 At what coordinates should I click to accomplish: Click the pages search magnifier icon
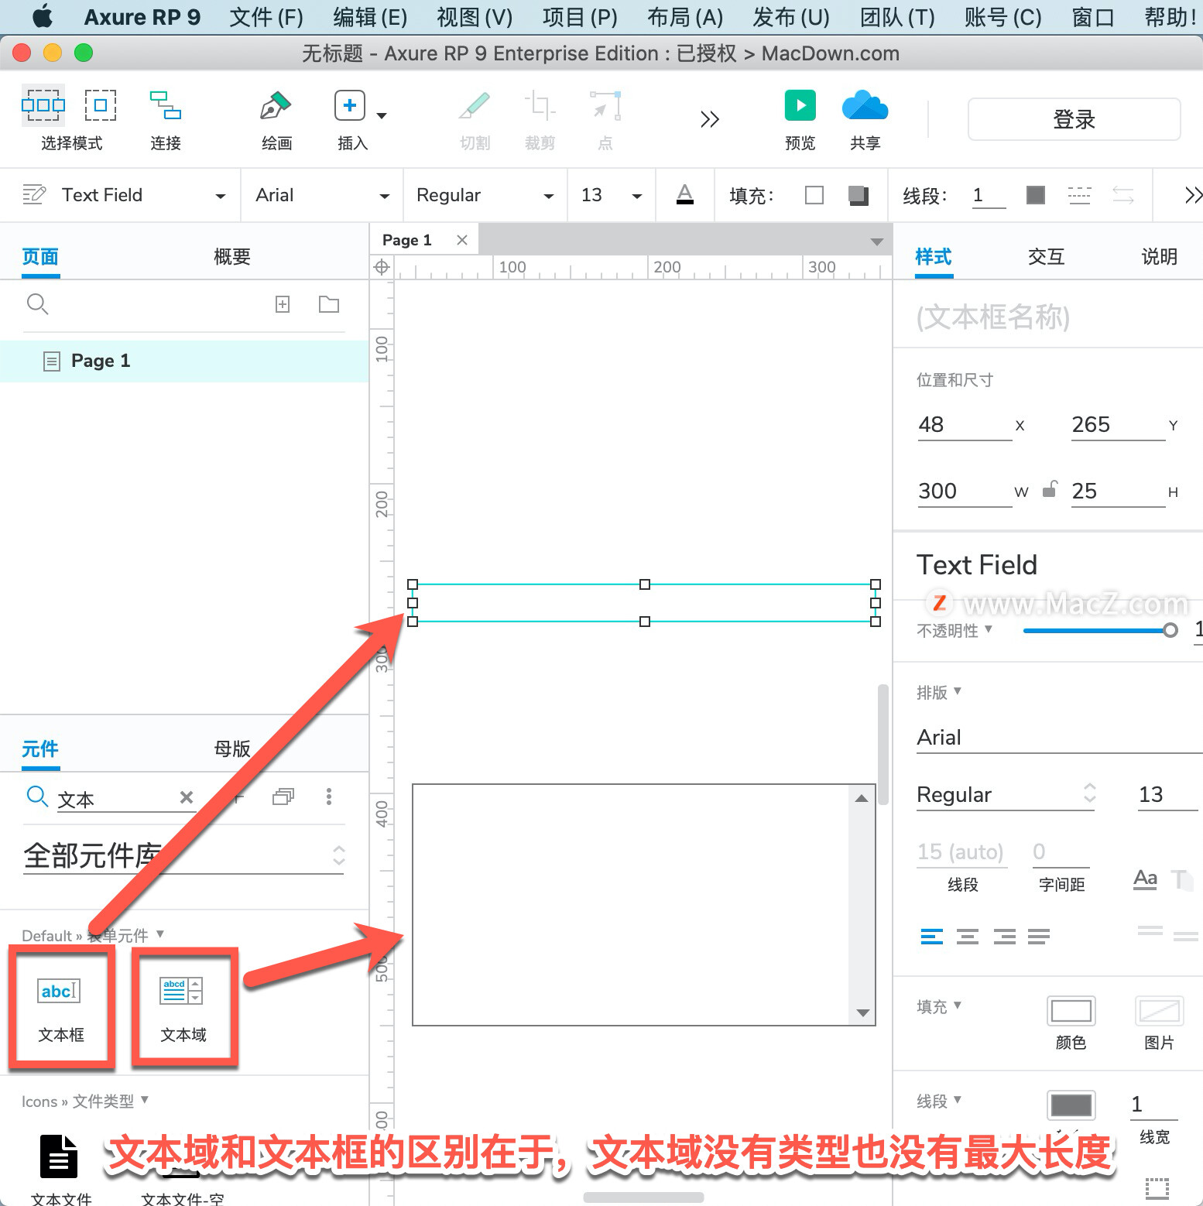(37, 304)
